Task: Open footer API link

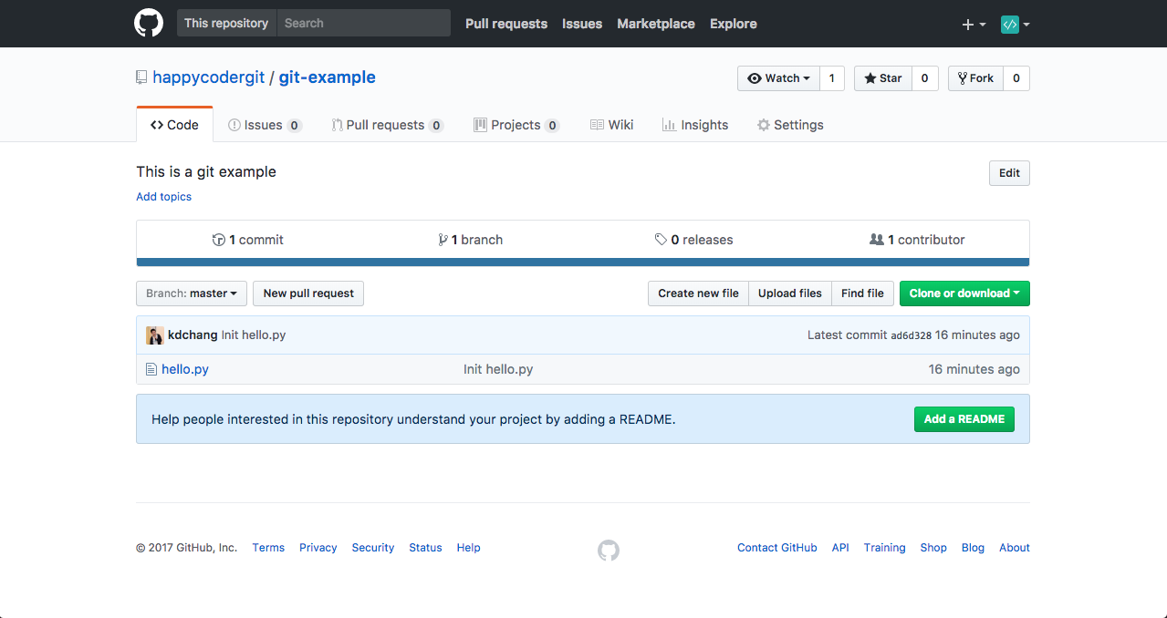Action: 840,548
